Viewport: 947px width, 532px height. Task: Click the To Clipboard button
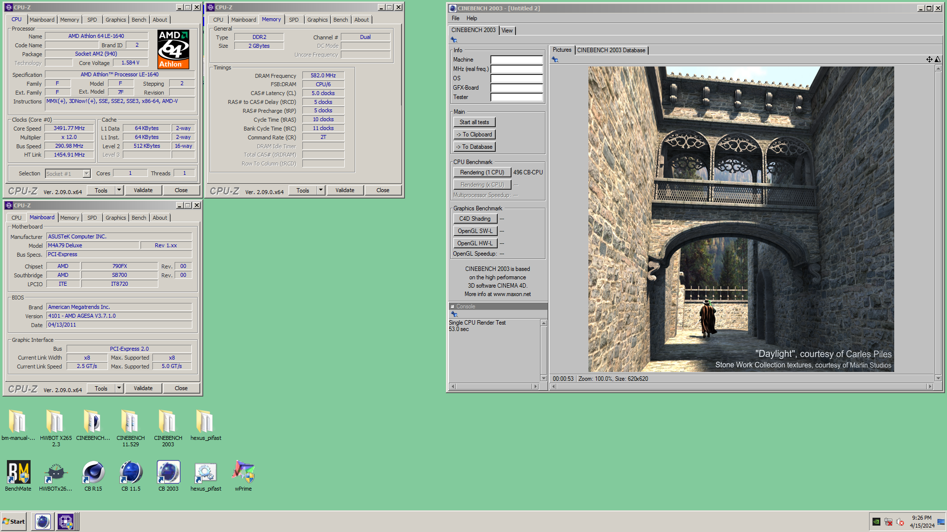474,134
